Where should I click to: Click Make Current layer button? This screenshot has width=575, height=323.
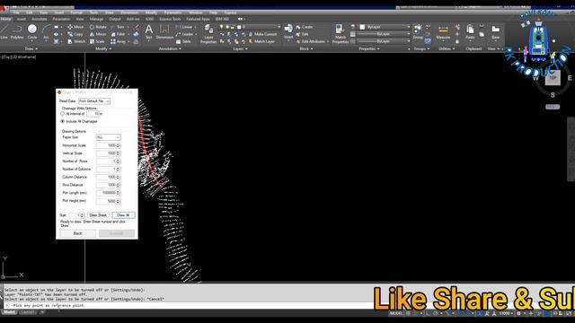tap(262, 34)
